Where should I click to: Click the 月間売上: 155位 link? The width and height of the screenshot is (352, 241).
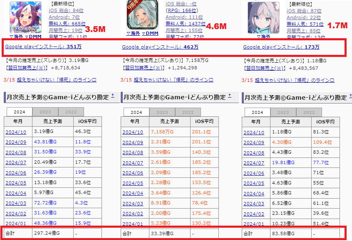coord(184,30)
